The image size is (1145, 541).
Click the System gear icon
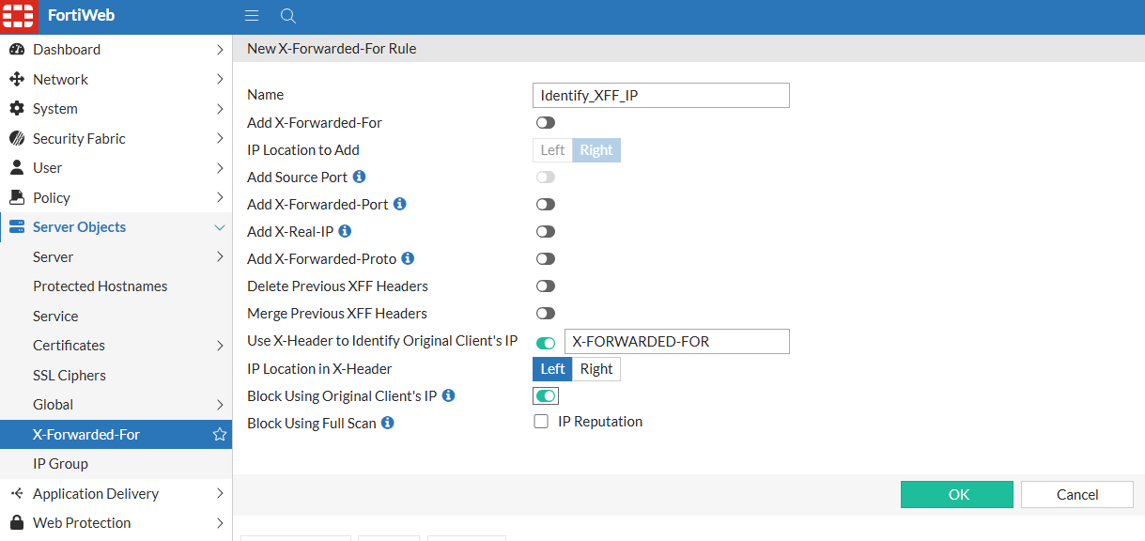pyautogui.click(x=17, y=109)
